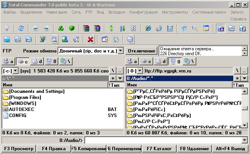Click the A-Z sort icon
Screen dimensions: 250x154
122,28
